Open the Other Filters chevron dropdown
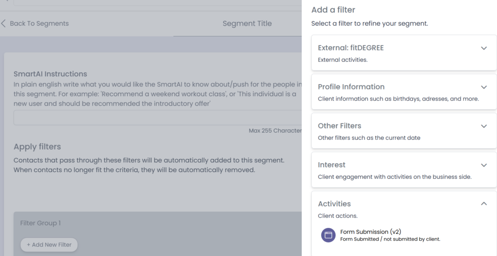Screen dimensions: 497x256 point(483,126)
